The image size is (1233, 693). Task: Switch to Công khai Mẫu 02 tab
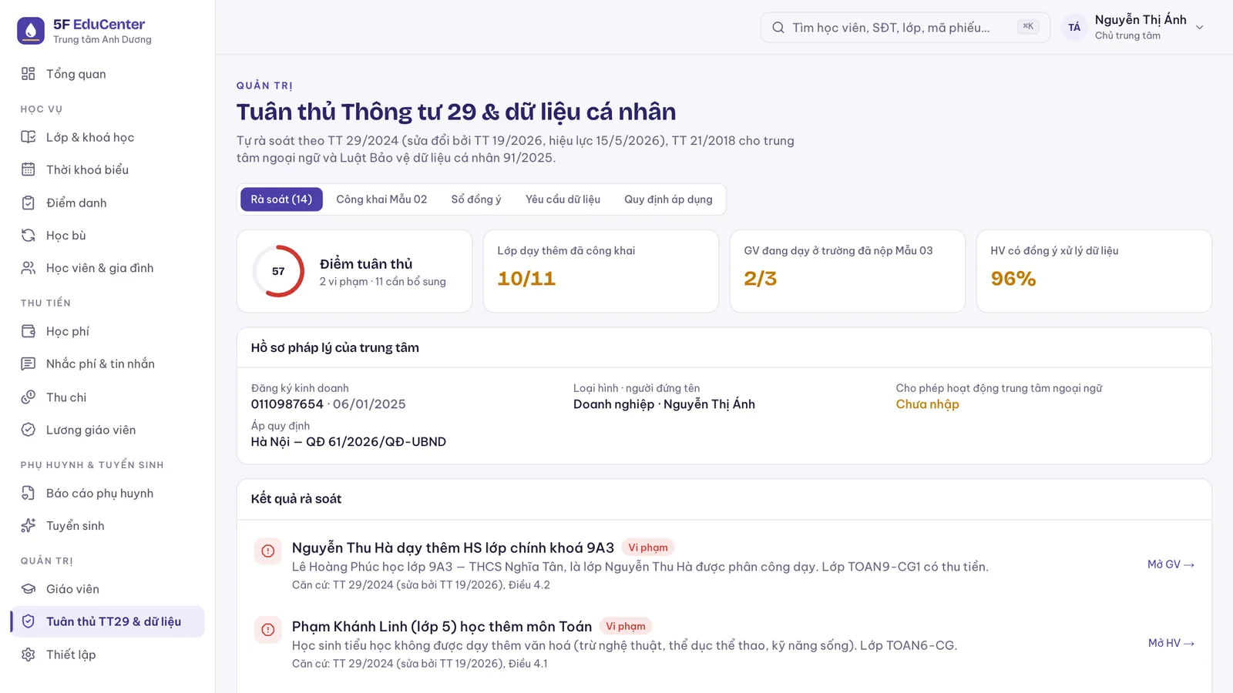click(x=381, y=199)
